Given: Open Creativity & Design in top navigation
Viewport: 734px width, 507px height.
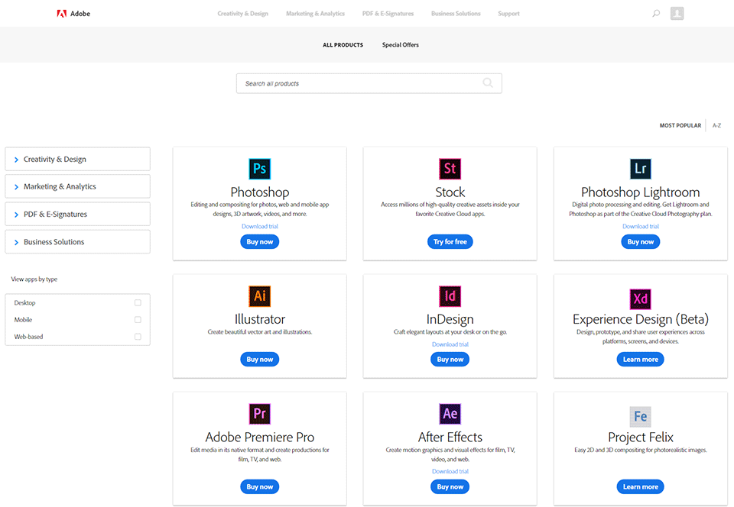Looking at the screenshot, I should [x=242, y=14].
